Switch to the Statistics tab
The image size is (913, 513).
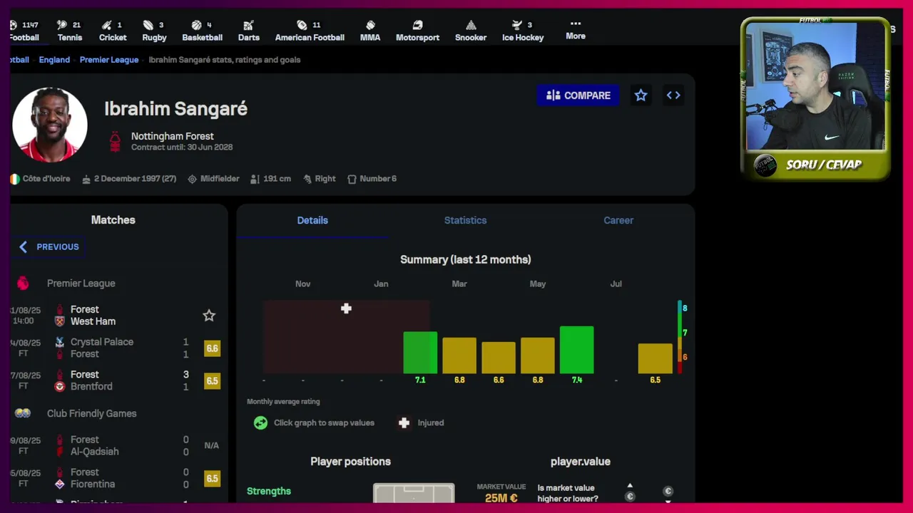tap(465, 220)
